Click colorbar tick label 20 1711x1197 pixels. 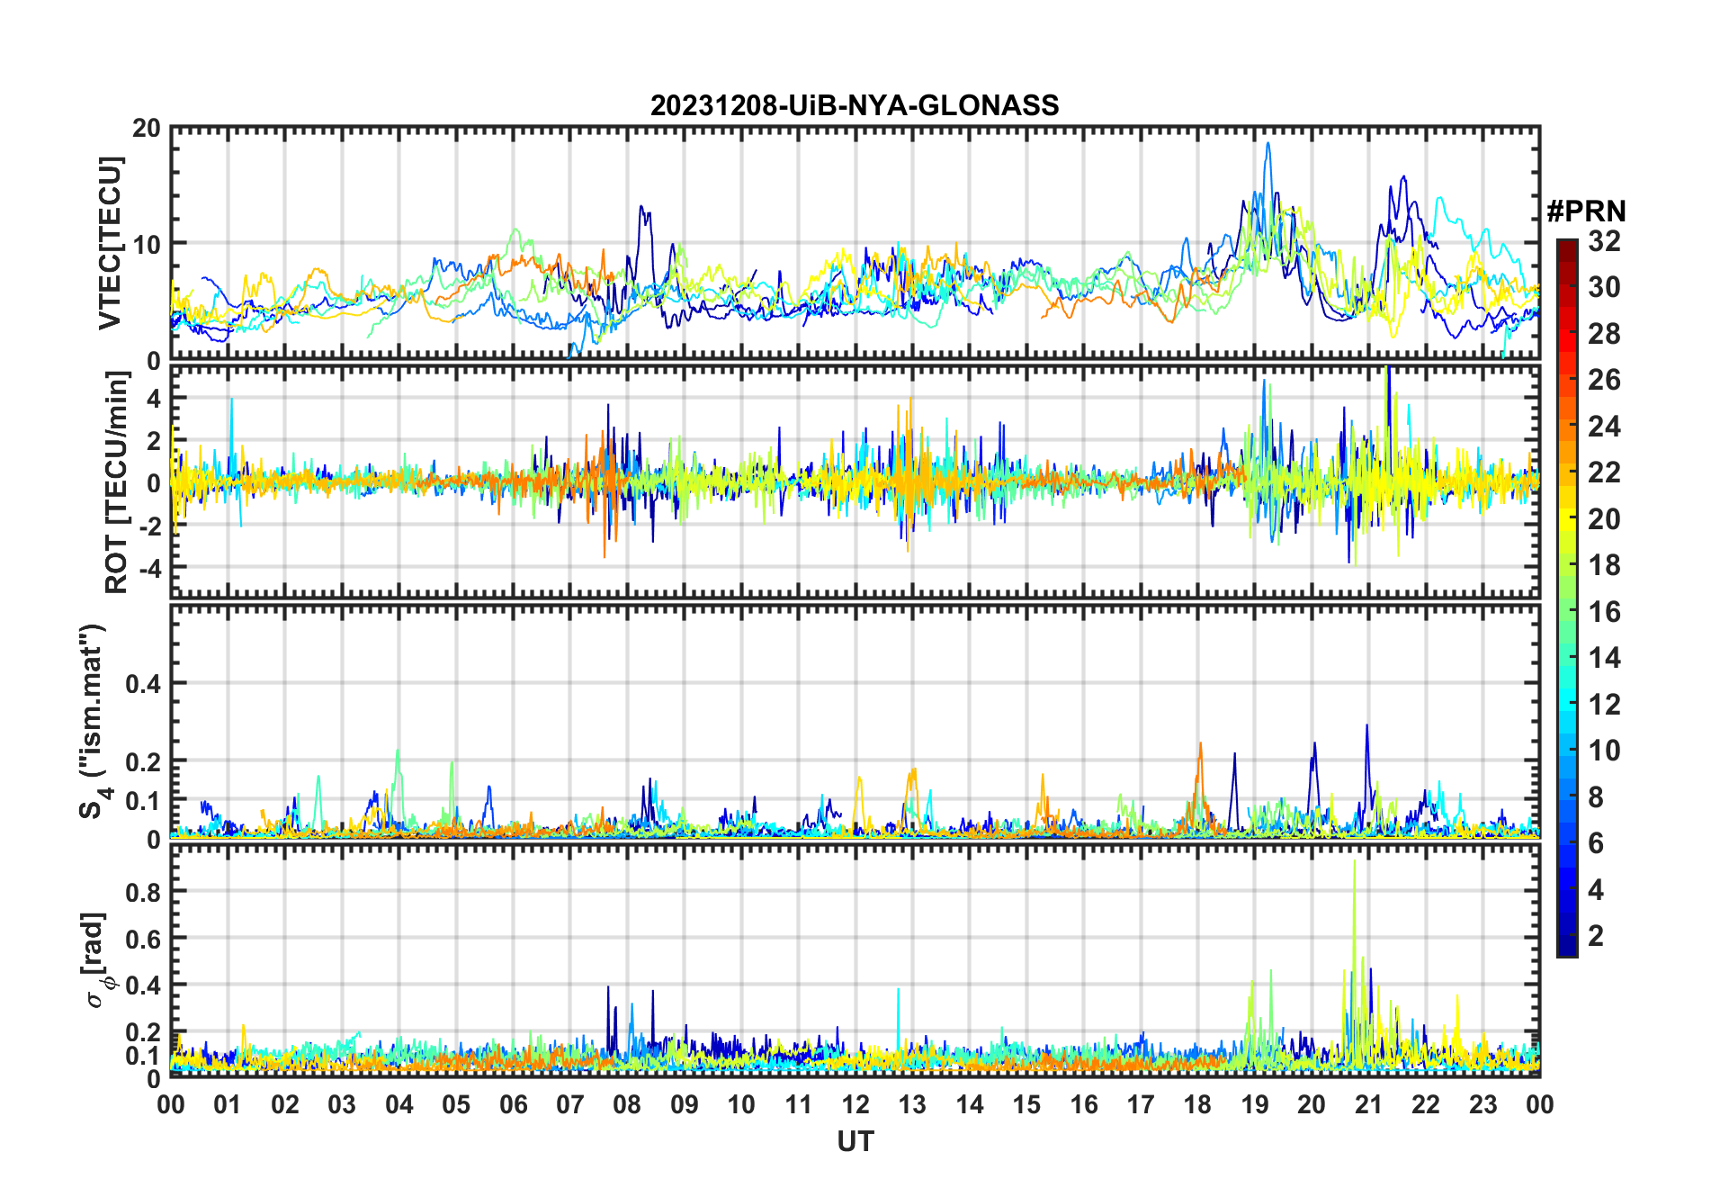[1604, 519]
